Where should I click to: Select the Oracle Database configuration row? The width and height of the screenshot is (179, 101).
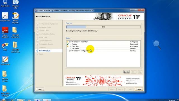(x=103, y=51)
